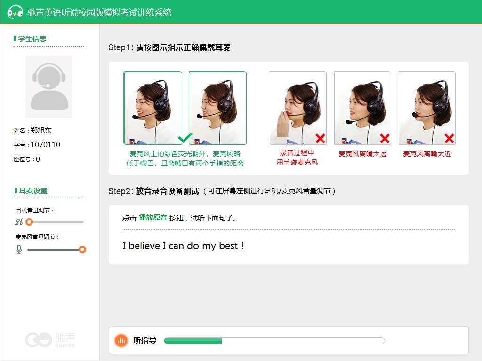Click the hand-touching-microphone example photo
The image size is (482, 361).
(298, 108)
